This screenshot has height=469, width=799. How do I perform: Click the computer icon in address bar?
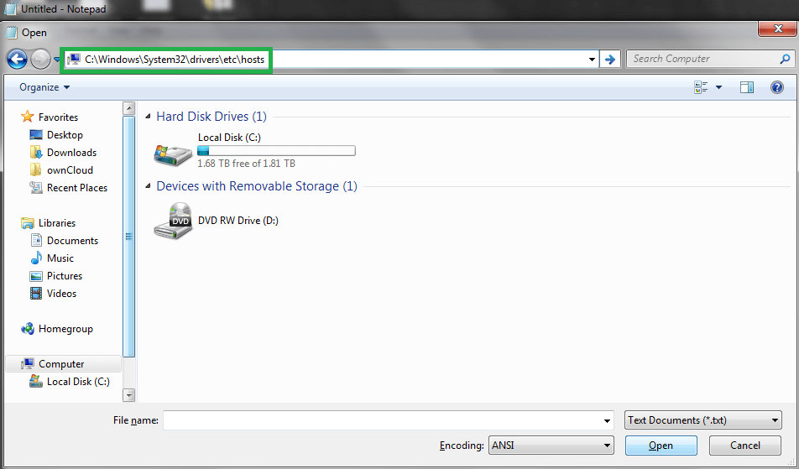tap(74, 60)
